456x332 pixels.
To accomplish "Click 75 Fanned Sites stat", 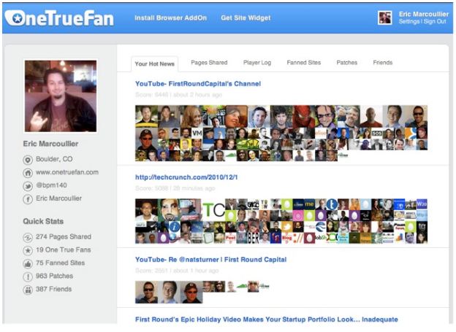I will coord(60,263).
